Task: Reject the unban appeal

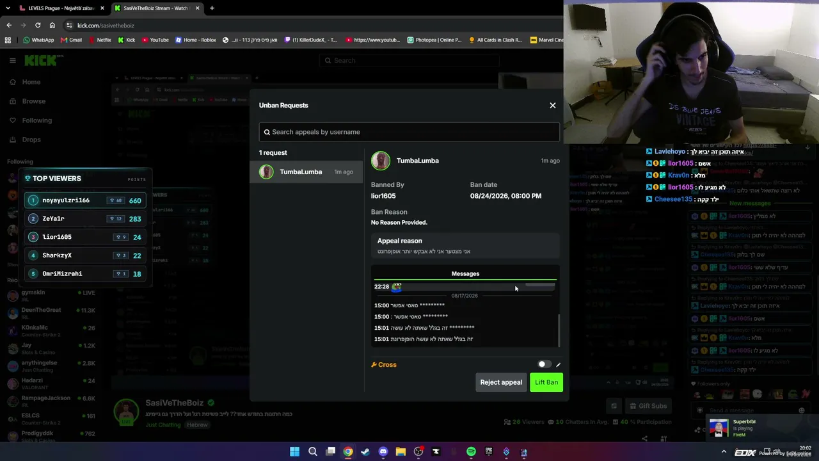Action: click(501, 382)
